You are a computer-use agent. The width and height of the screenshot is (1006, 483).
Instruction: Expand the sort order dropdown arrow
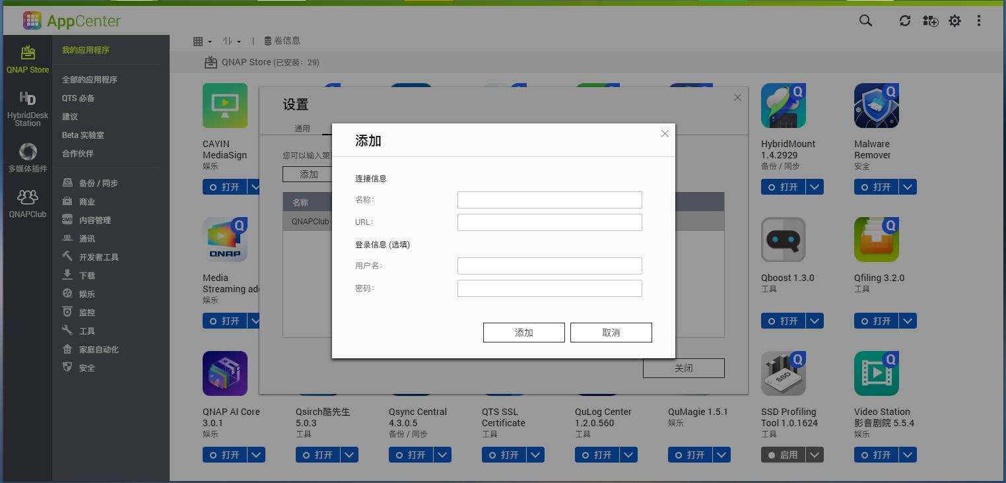coord(238,40)
